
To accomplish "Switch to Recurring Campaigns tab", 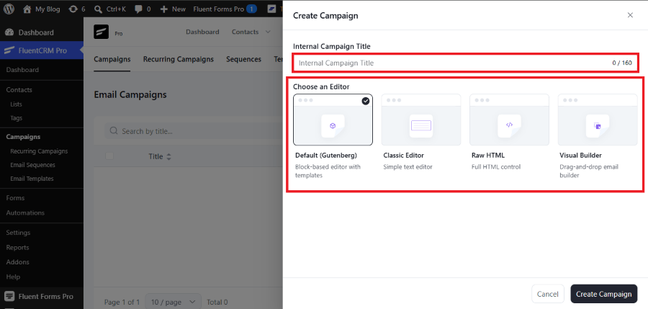I will pyautogui.click(x=179, y=59).
